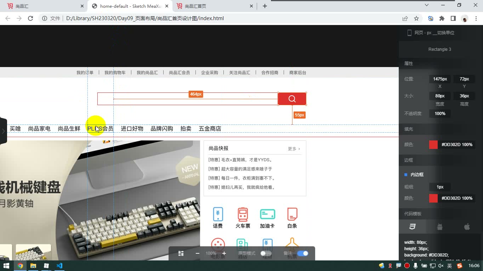Open Chrome's side panel icon
This screenshot has height=271, width=483.
453,18
